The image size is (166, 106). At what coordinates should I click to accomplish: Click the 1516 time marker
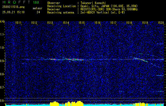tap(97, 23)
